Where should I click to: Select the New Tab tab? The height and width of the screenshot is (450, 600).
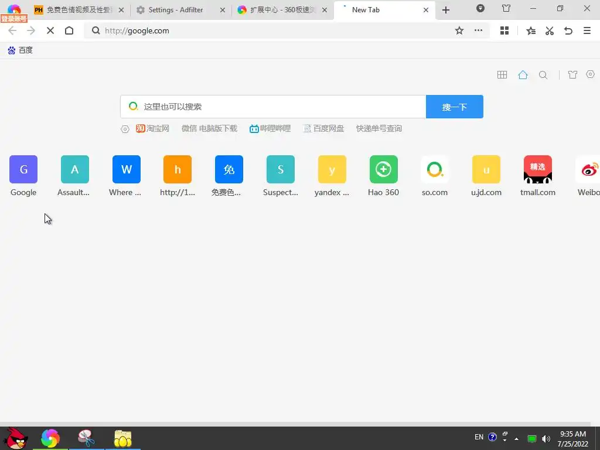point(383,10)
